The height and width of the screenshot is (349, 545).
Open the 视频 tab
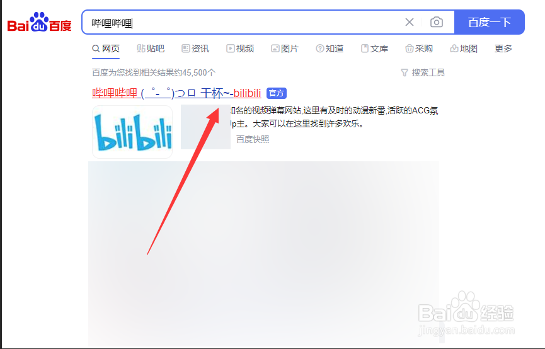tap(240, 49)
